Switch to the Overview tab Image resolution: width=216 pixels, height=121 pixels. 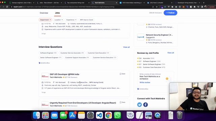coord(44,13)
